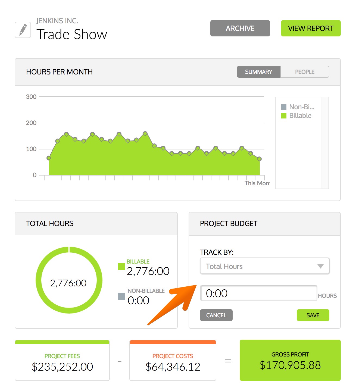Click the legend scrollbar in the chart panel

[x=325, y=143]
